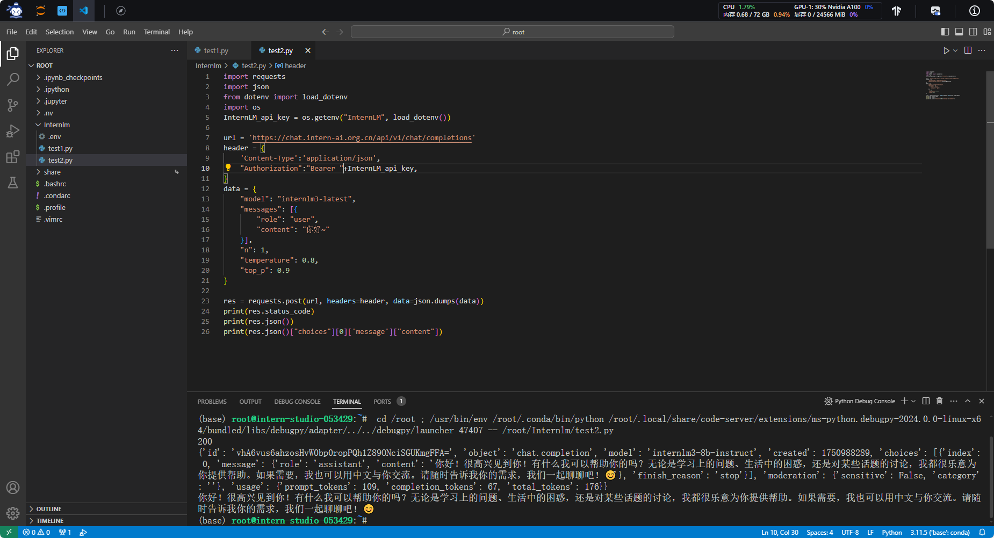The image size is (994, 538).
Task: Open the File menu
Action: (12, 32)
